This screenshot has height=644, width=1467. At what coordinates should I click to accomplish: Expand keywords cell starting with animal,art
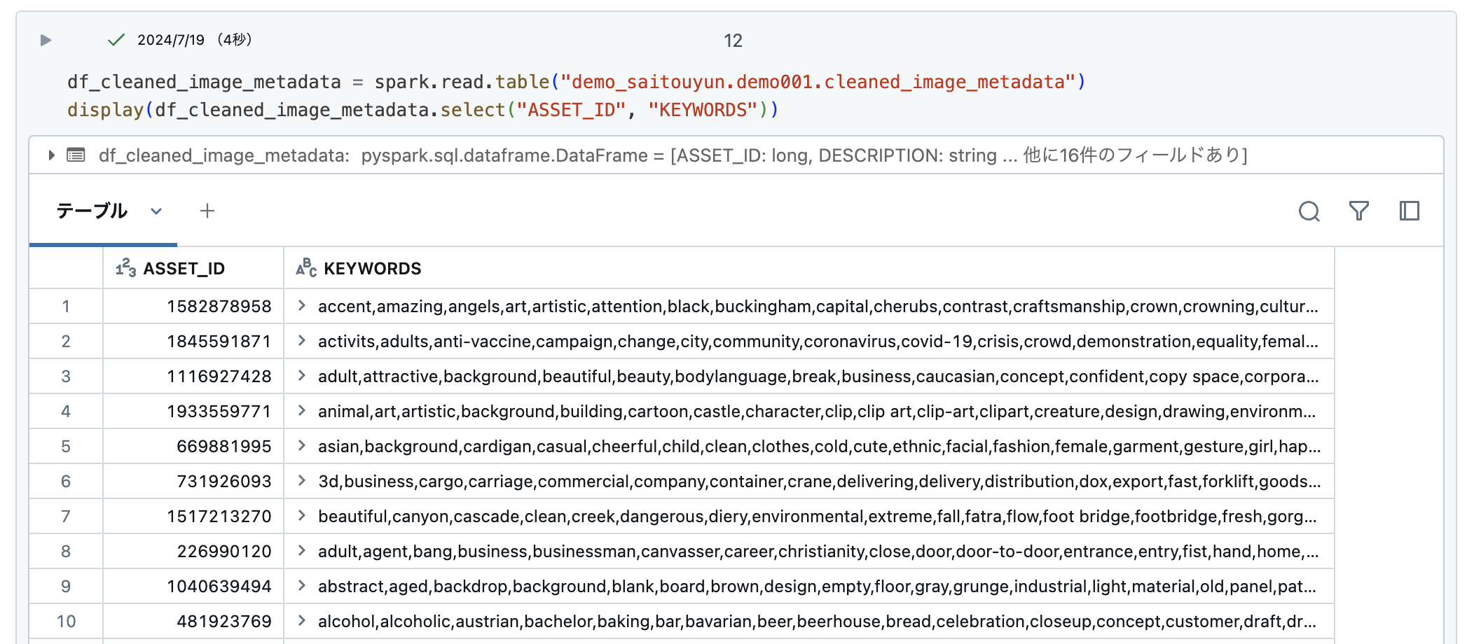tap(301, 410)
